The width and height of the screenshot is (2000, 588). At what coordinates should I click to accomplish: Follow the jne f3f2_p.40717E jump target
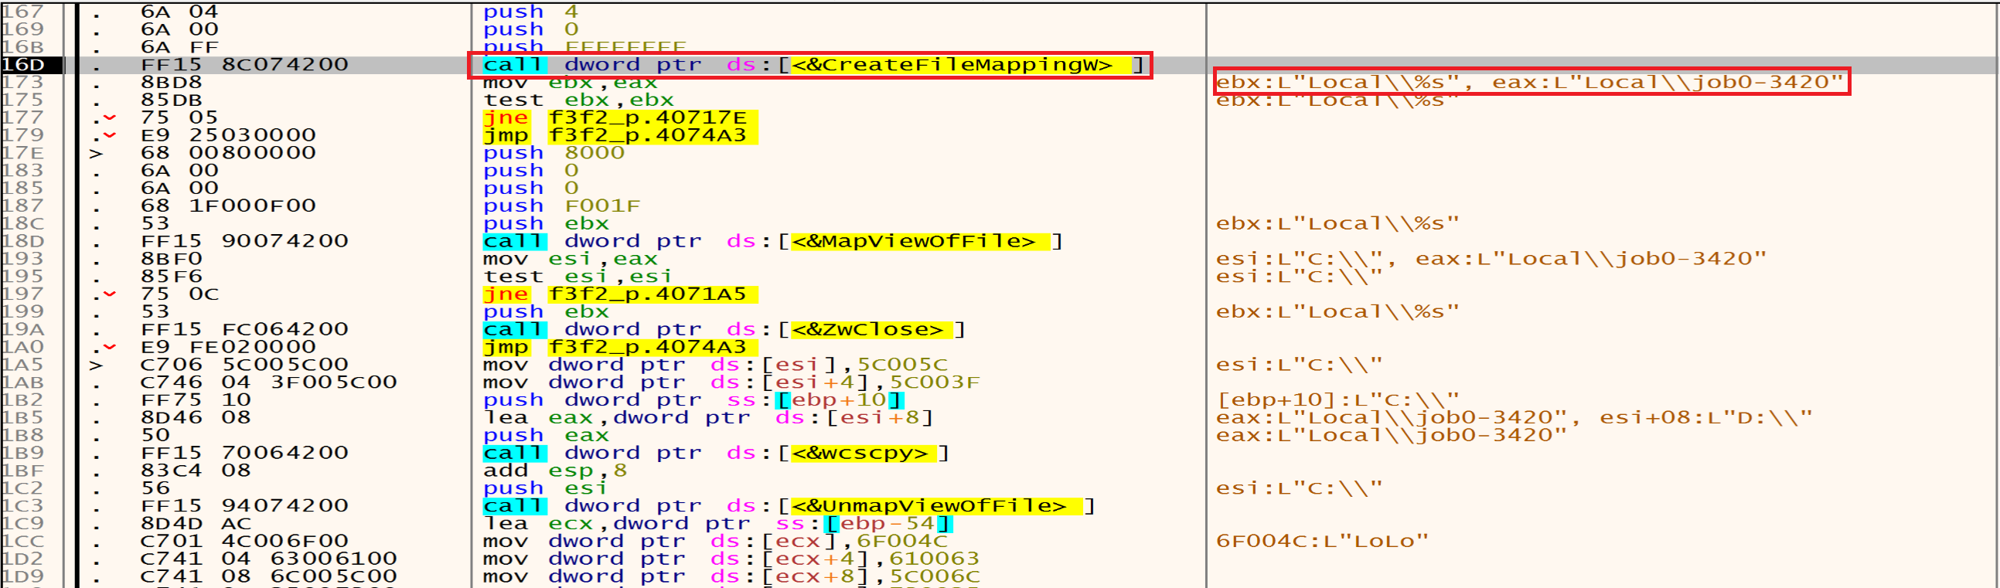point(646,118)
